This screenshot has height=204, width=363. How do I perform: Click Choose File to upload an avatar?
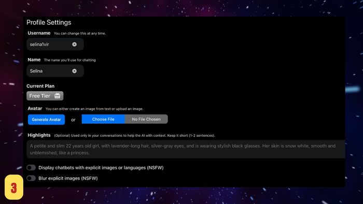(x=103, y=119)
